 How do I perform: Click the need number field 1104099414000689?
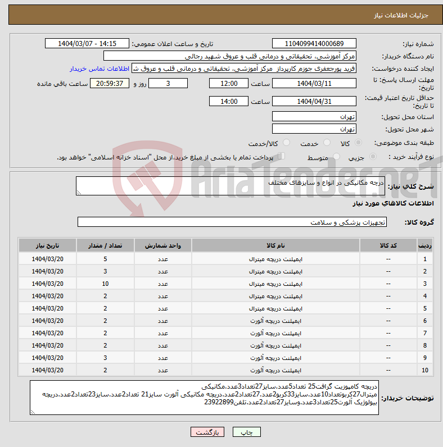click(314, 44)
